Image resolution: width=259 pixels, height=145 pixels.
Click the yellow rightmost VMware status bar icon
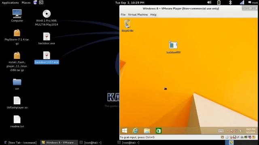[x=254, y=137]
